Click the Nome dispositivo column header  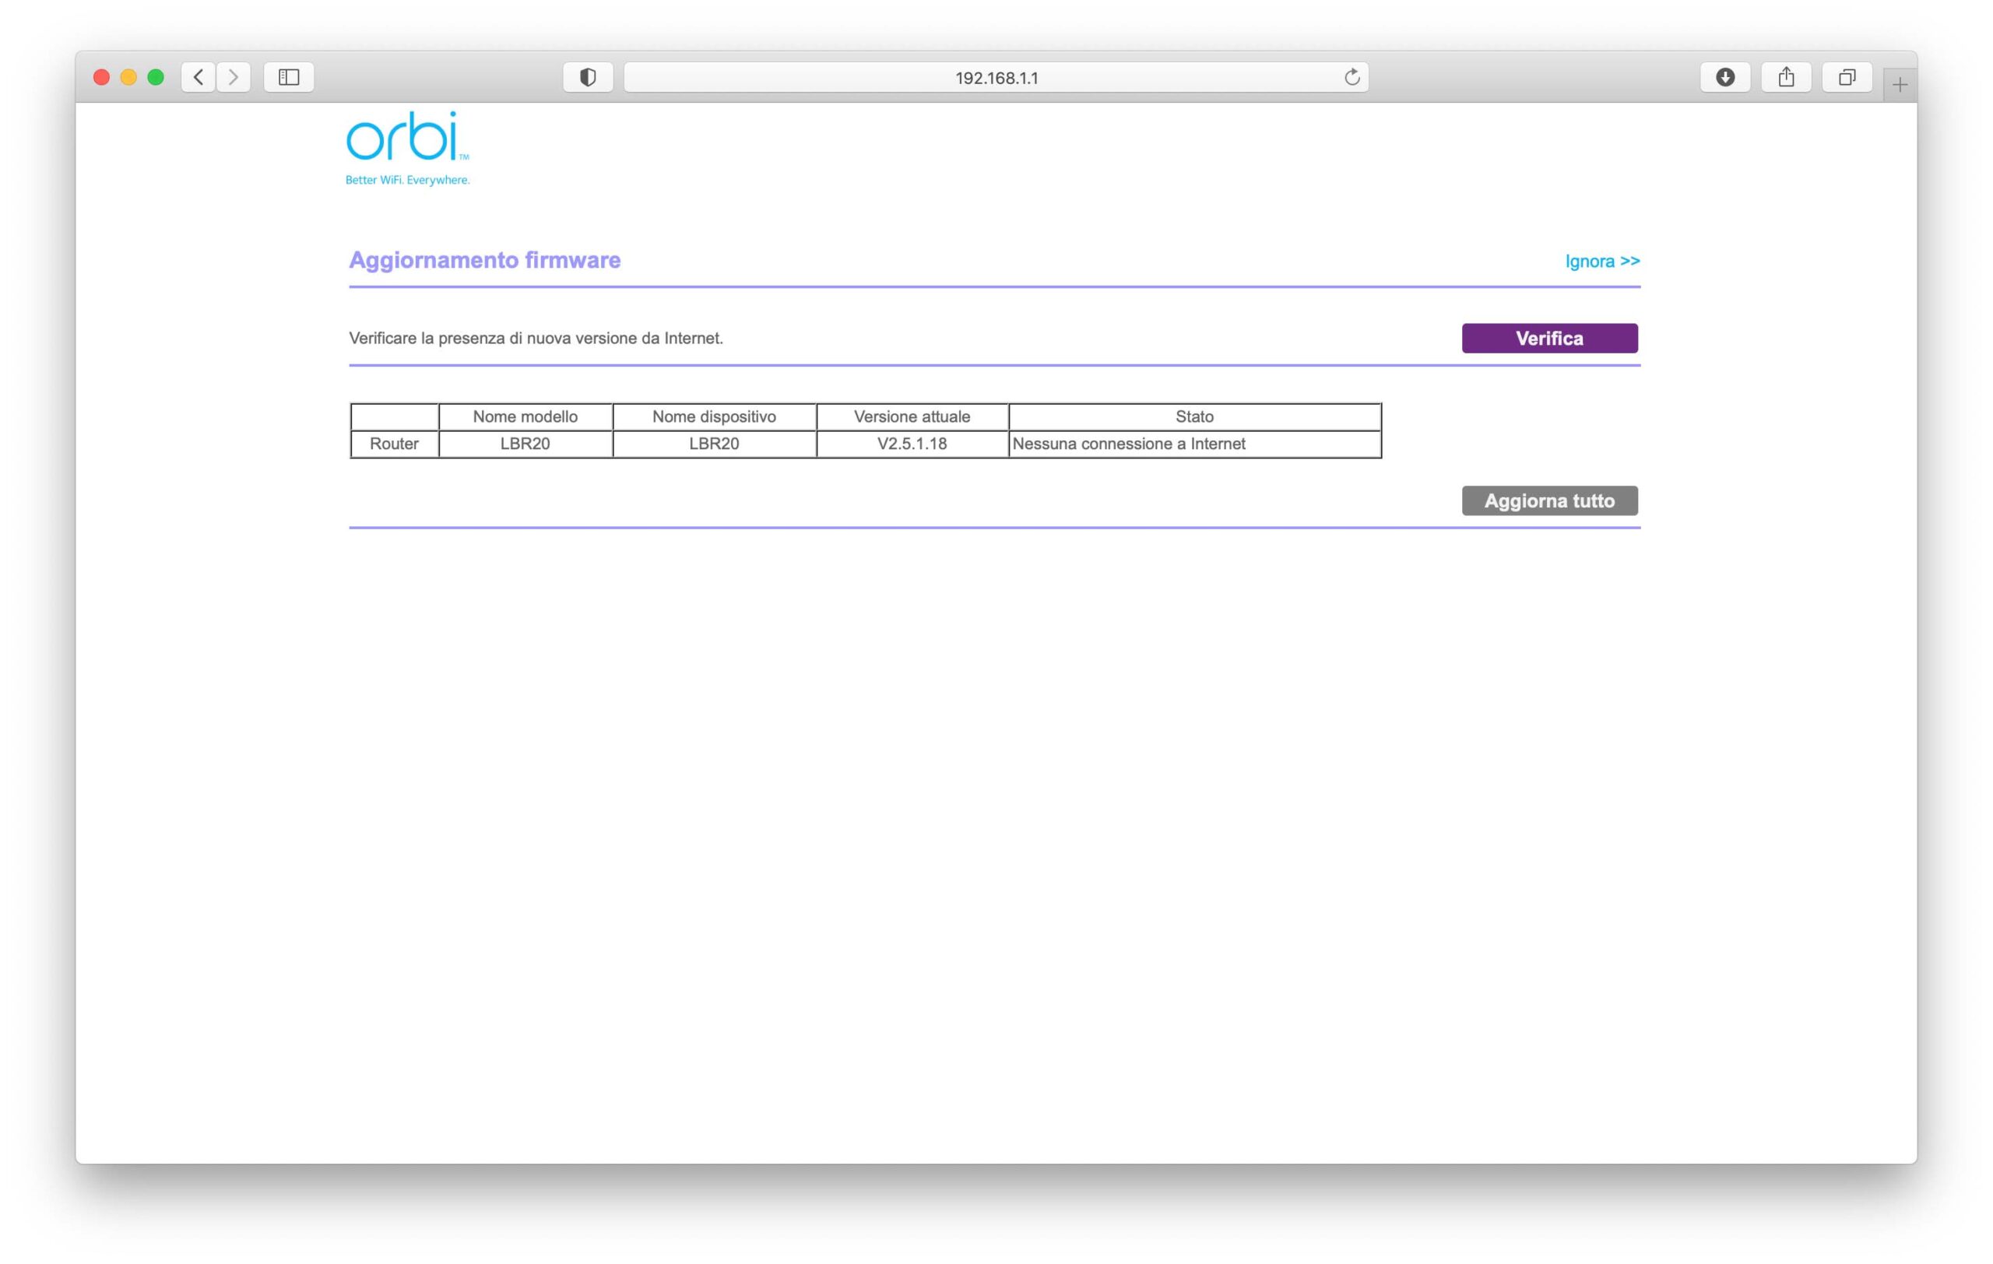click(x=713, y=416)
